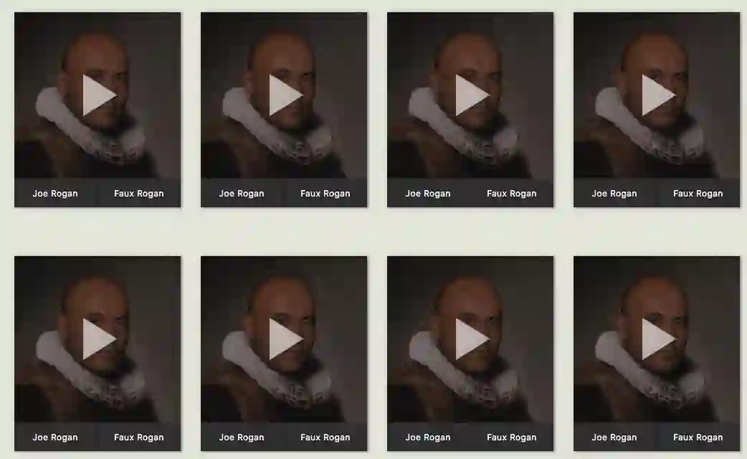The height and width of the screenshot is (459, 747).
Task: Play the first clip in the top row
Action: click(x=99, y=95)
